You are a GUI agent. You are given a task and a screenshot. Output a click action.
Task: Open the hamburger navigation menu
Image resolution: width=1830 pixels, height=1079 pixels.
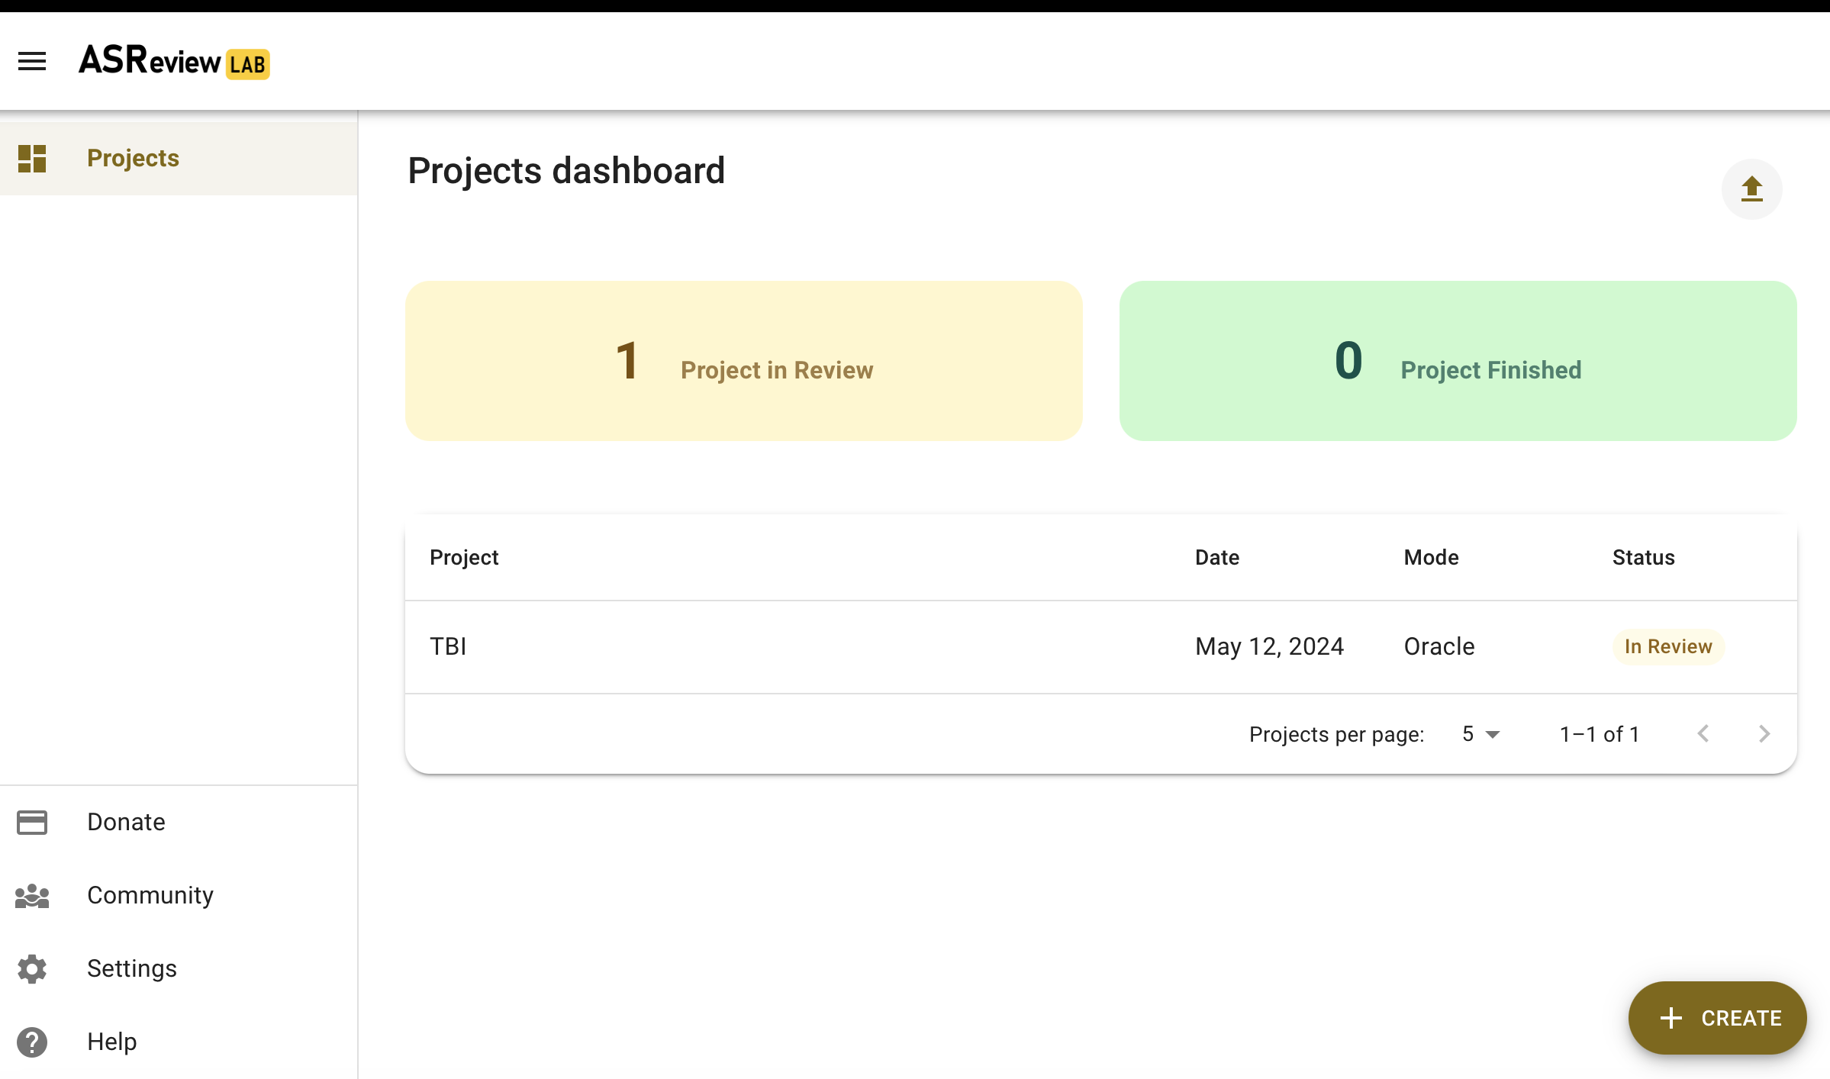(x=32, y=61)
